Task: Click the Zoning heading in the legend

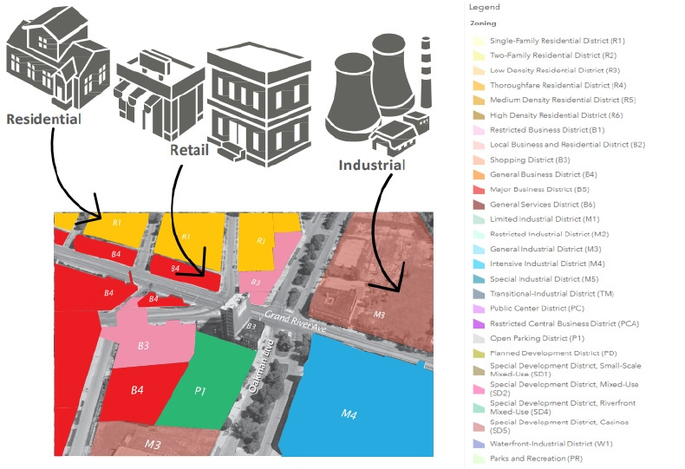Action: click(483, 23)
